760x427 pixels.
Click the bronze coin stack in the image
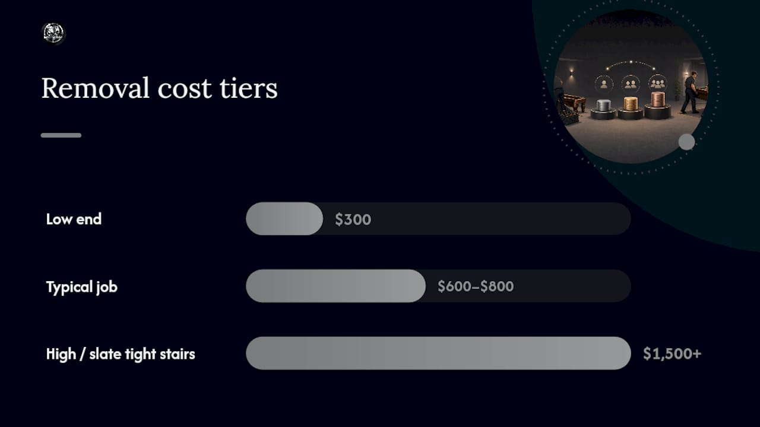(x=657, y=99)
